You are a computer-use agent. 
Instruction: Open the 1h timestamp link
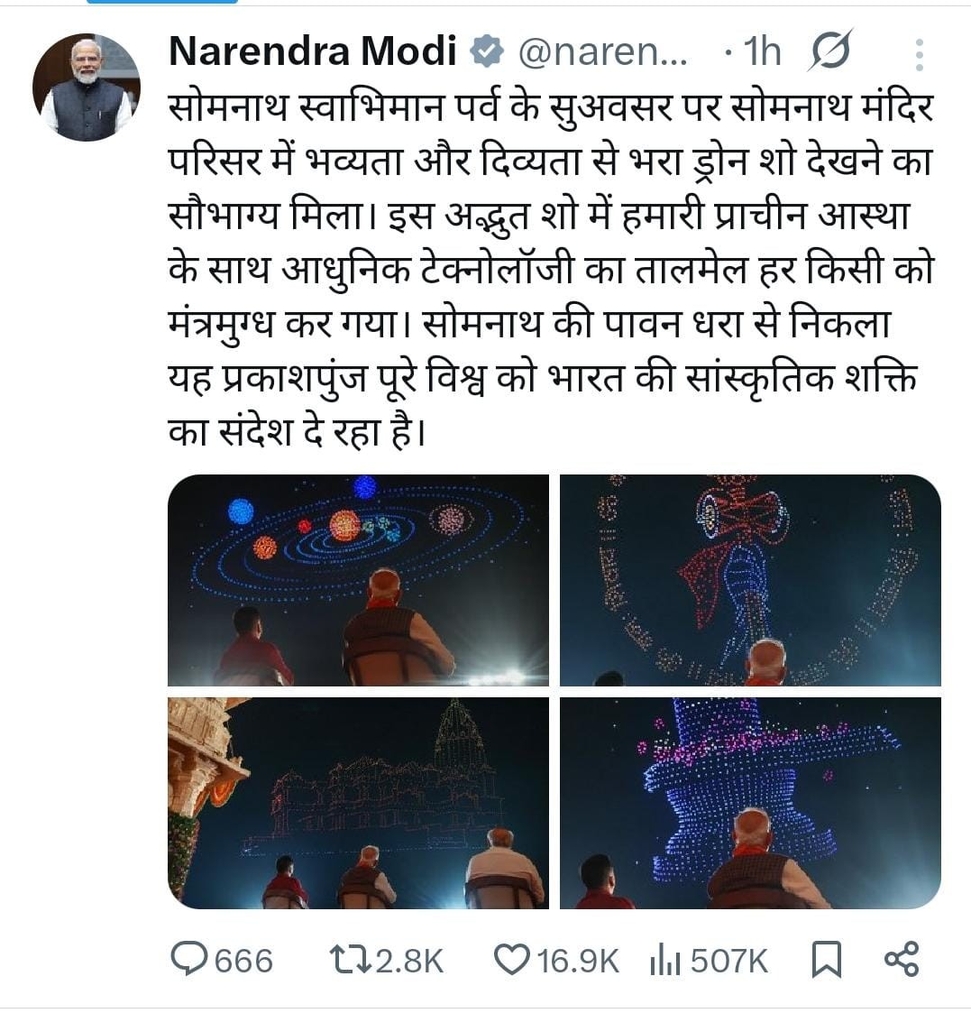coord(763,53)
